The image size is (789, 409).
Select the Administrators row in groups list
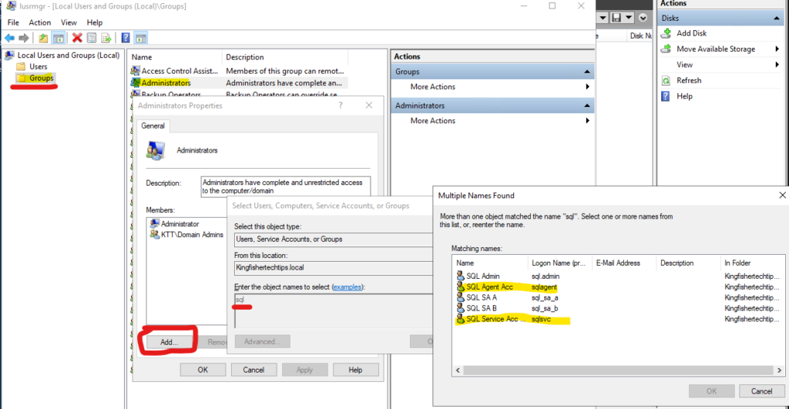(239, 82)
